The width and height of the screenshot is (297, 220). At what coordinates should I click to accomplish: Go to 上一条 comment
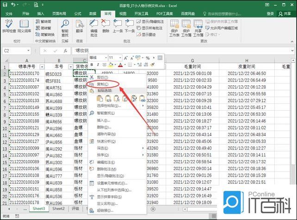[118, 26]
